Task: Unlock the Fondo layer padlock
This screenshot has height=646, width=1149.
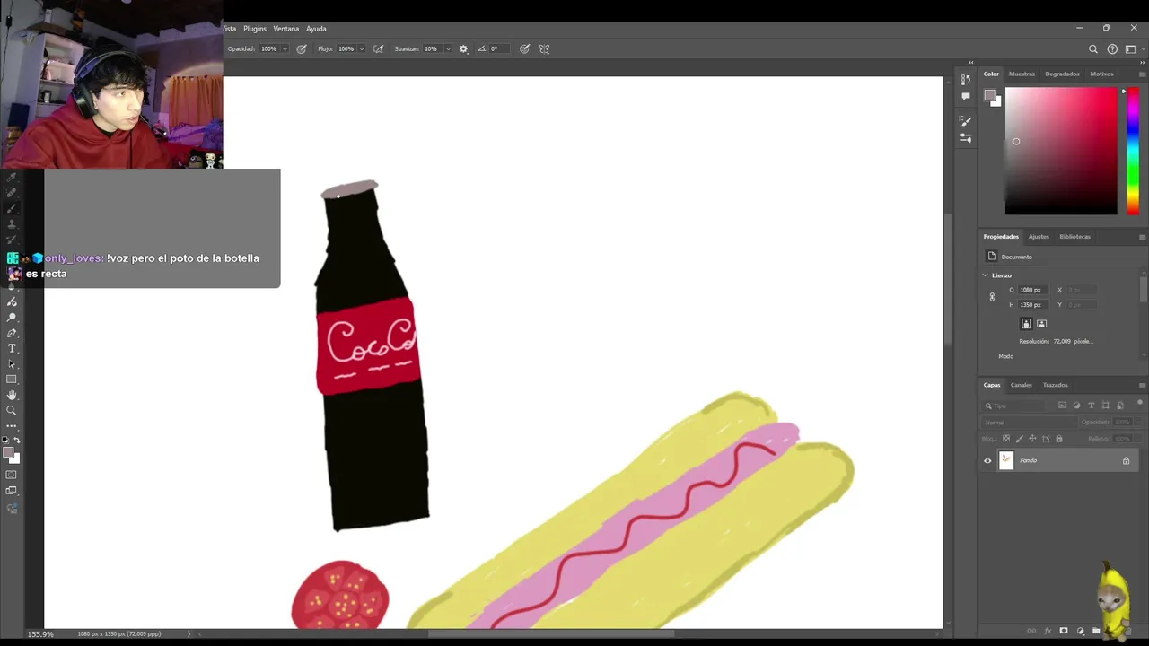Action: (1126, 461)
